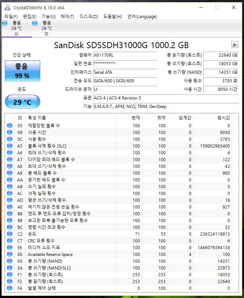Select the 보고된 회복 불가능한 오류 횟수 row
244x298 pixels.
tap(119, 220)
